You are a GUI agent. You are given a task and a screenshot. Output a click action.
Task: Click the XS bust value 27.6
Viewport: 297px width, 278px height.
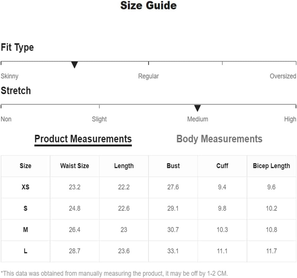(x=173, y=187)
